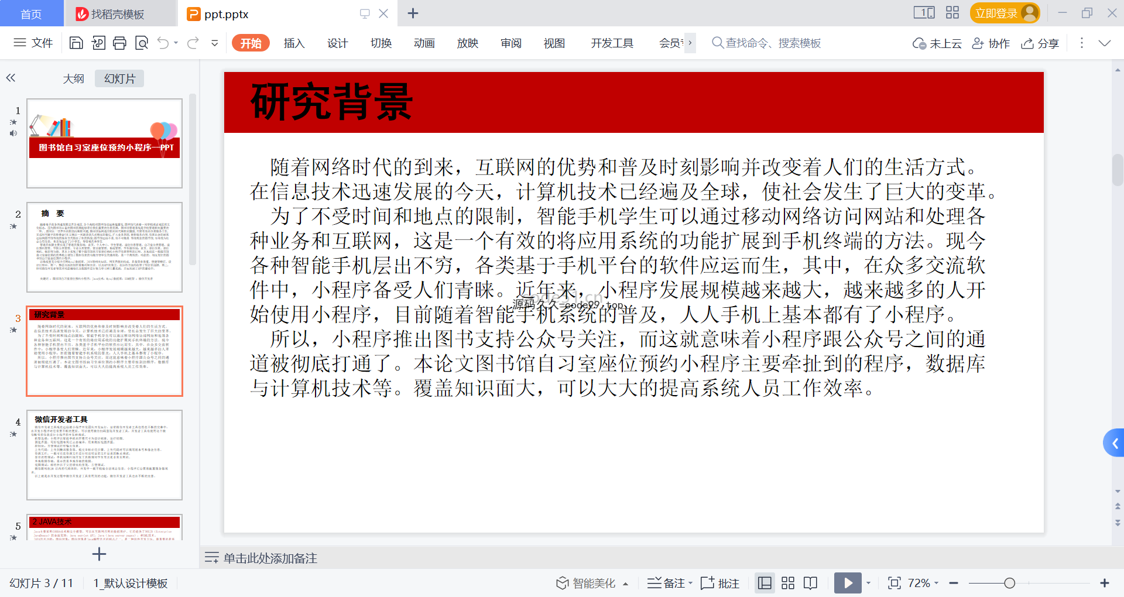Image resolution: width=1124 pixels, height=597 pixels.
Task: Open the 文件 menu
Action: 33,43
